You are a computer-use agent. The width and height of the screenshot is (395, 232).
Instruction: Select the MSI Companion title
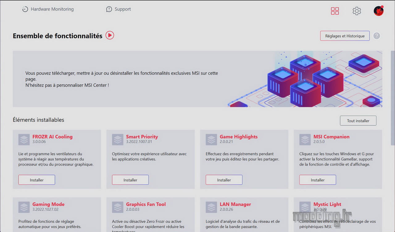pos(331,137)
